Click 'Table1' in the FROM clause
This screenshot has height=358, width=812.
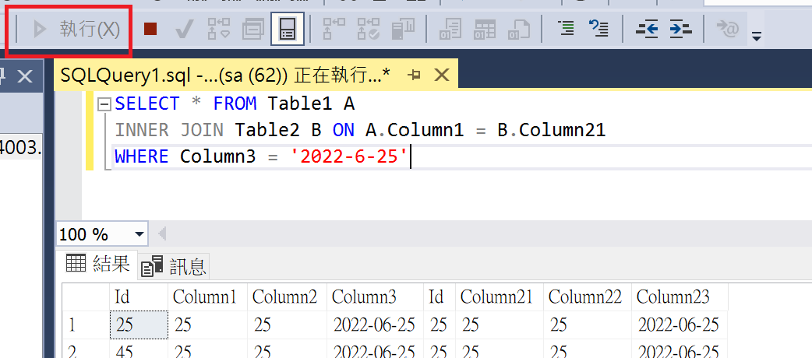300,104
